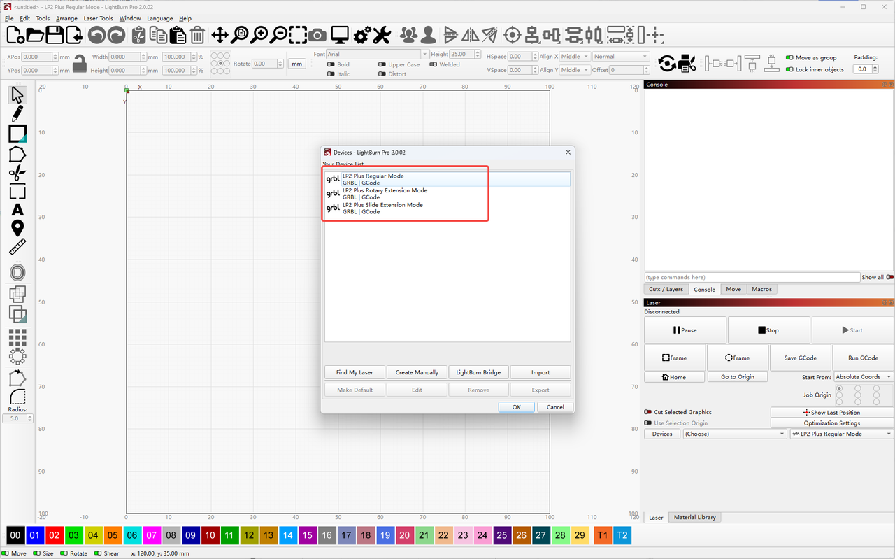The height and width of the screenshot is (559, 895).
Task: Save the project with the floppy disk icon
Action: pos(54,35)
